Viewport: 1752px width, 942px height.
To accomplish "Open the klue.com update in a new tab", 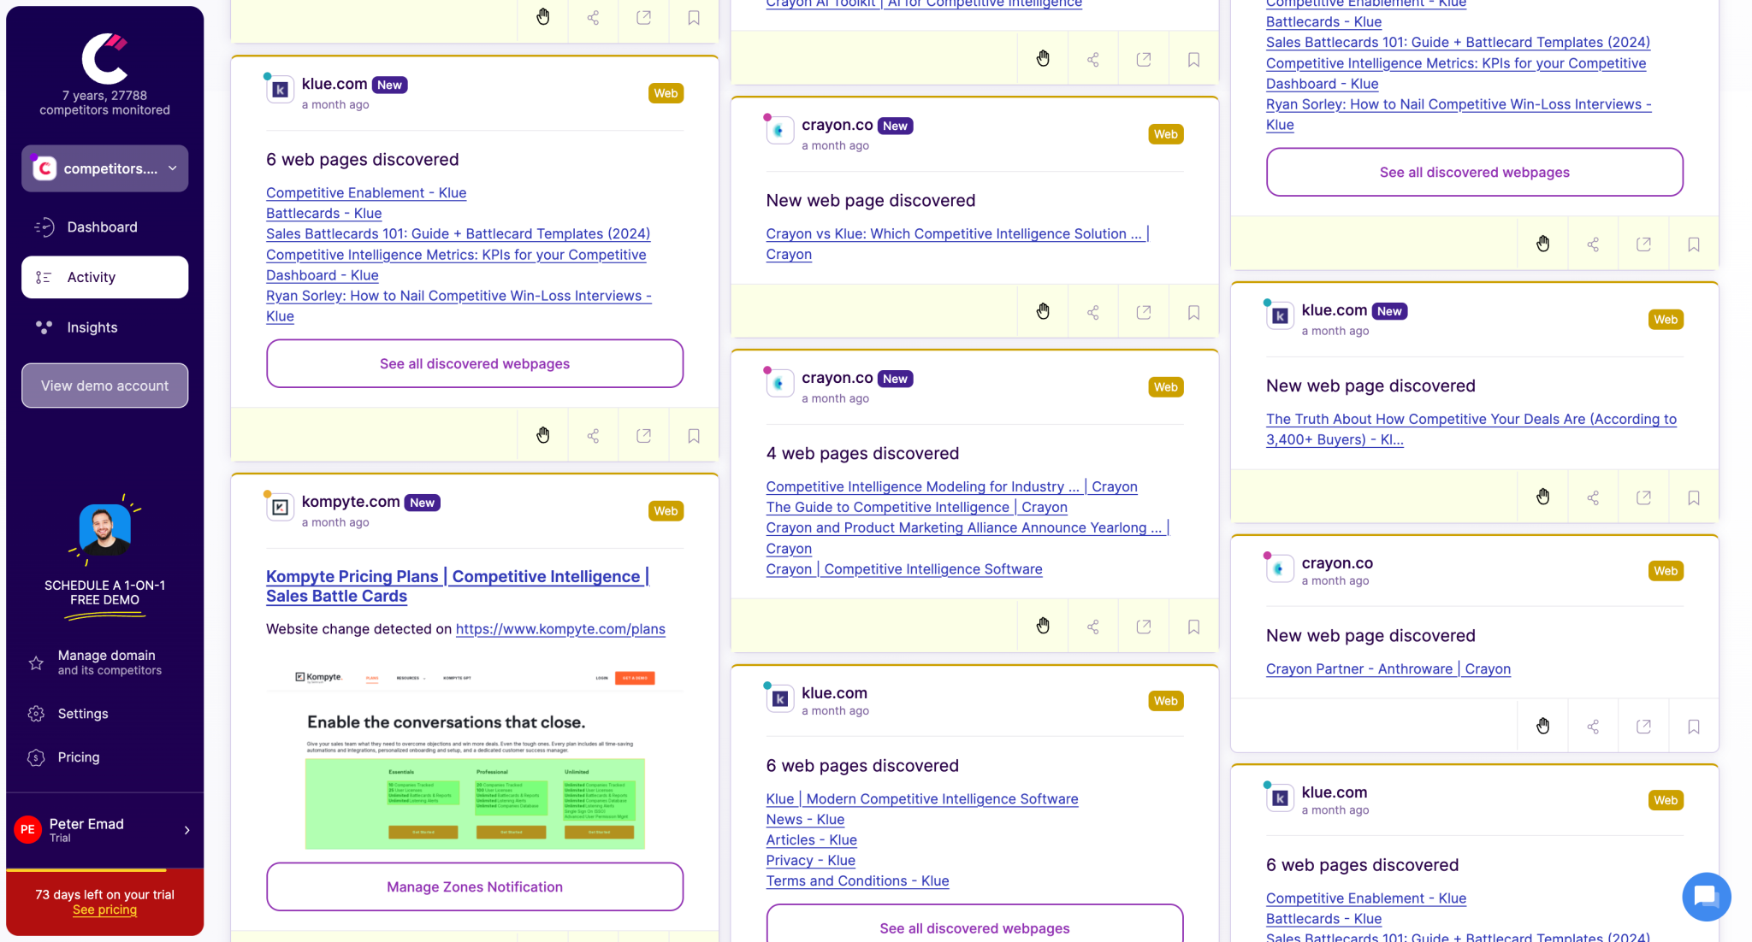I will click(x=643, y=435).
